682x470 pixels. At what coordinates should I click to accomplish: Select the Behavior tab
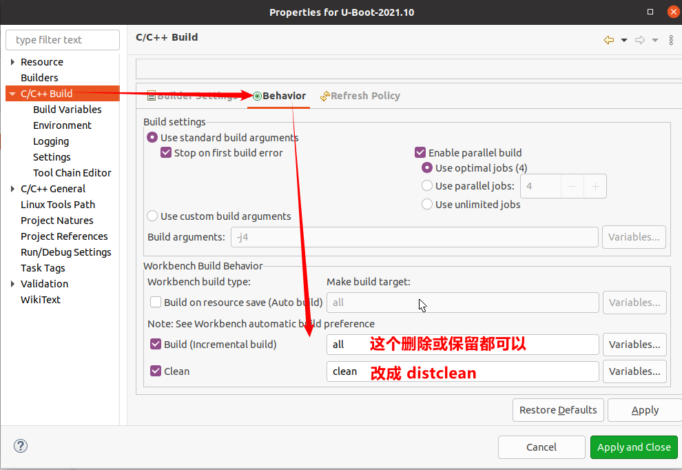(x=279, y=96)
